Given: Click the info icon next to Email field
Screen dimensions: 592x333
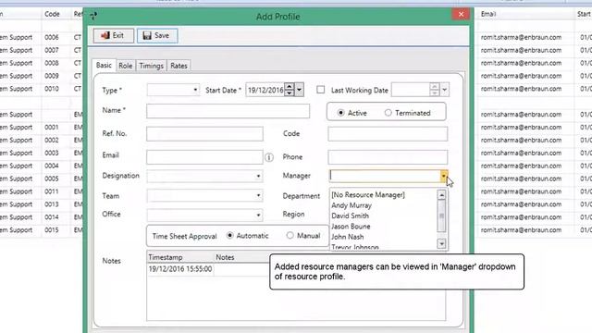Looking at the screenshot, I should [269, 157].
